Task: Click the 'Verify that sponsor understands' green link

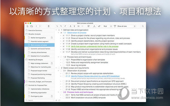Action: [95, 46]
